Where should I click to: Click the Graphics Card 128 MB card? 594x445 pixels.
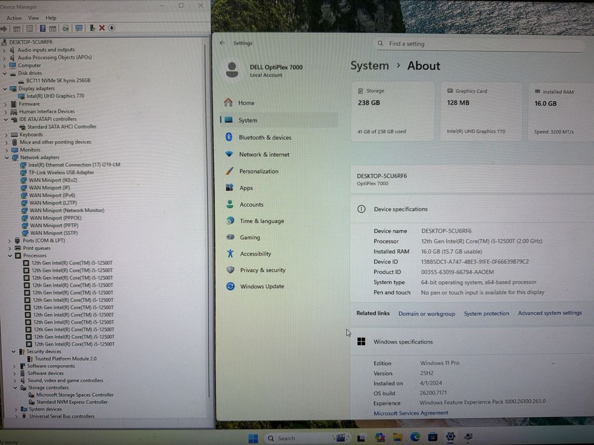pos(481,112)
